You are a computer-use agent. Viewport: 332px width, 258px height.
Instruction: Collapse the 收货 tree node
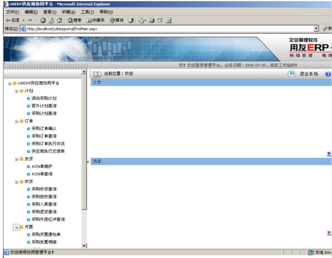coord(17,182)
